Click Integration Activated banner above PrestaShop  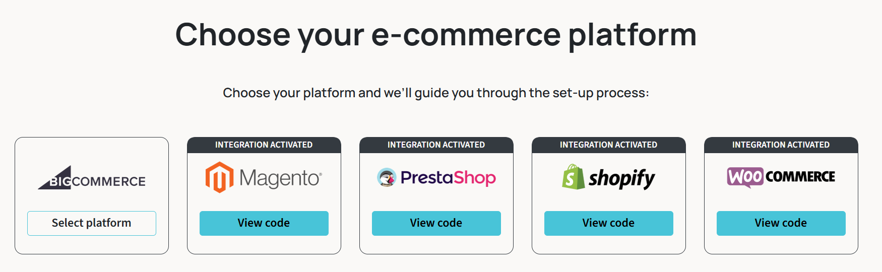tap(436, 145)
